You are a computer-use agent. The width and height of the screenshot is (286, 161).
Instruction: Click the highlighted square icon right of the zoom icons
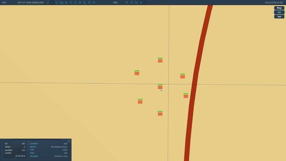[x=141, y=3]
